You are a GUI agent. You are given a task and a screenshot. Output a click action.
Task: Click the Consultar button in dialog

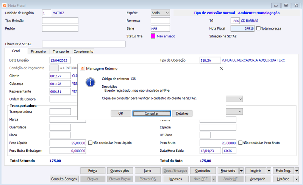click(151, 113)
